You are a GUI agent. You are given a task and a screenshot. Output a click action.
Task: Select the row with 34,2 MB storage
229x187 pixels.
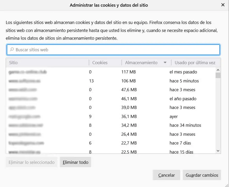[111, 125]
